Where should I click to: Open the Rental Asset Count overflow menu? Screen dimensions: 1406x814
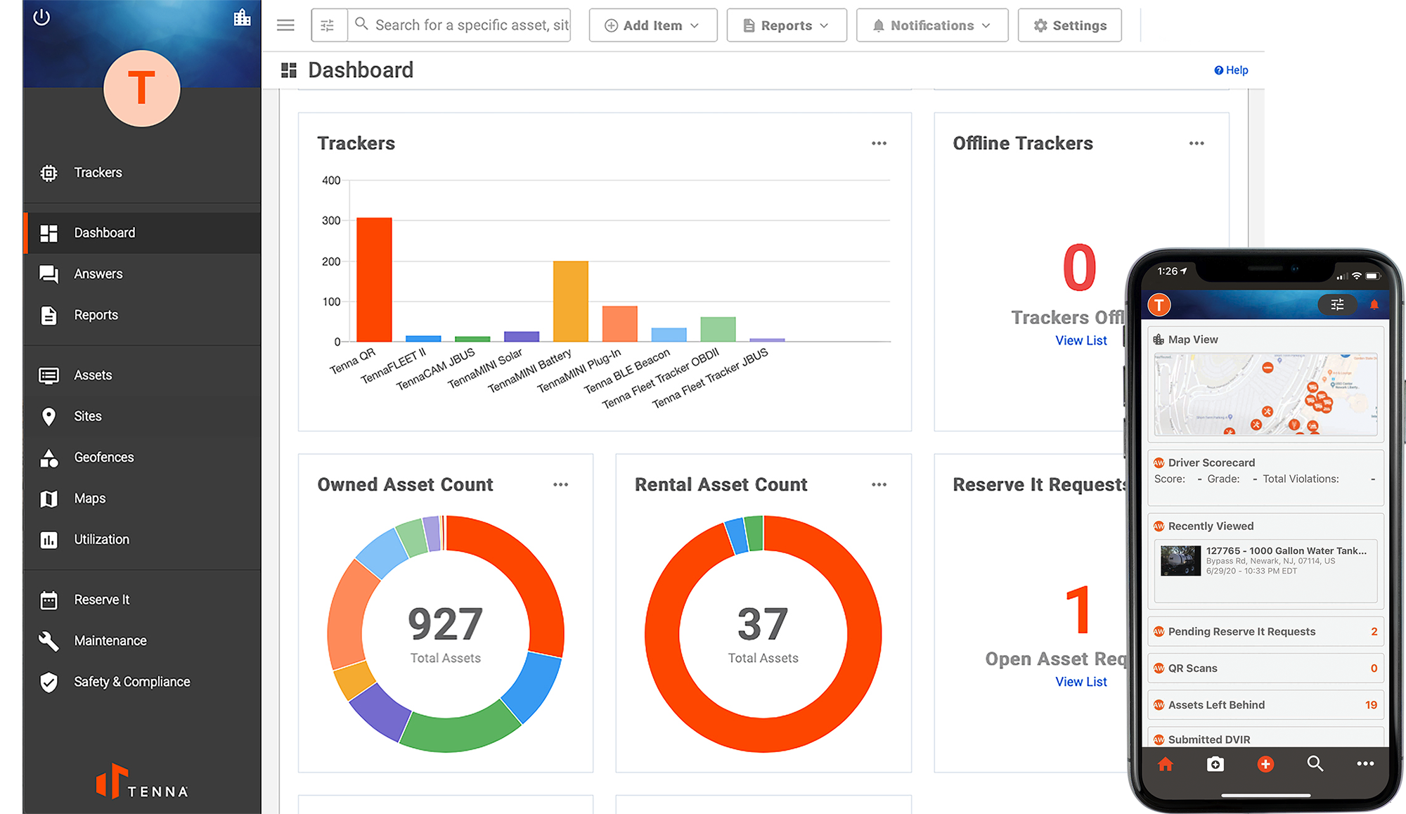pos(879,484)
